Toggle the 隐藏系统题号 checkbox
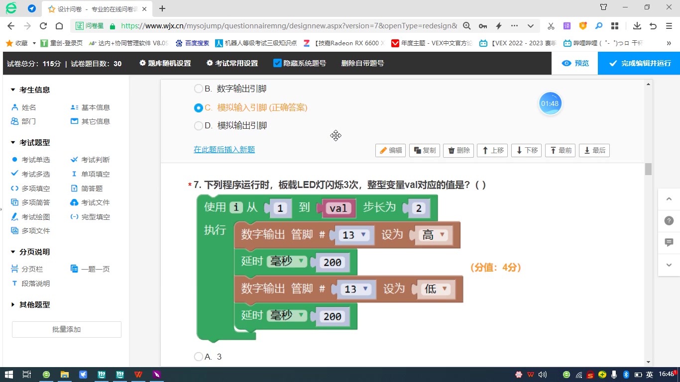This screenshot has width=680, height=382. tap(278, 63)
